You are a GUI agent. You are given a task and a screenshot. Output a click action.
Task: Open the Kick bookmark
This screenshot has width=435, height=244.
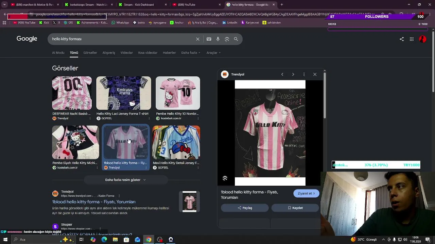(44, 23)
